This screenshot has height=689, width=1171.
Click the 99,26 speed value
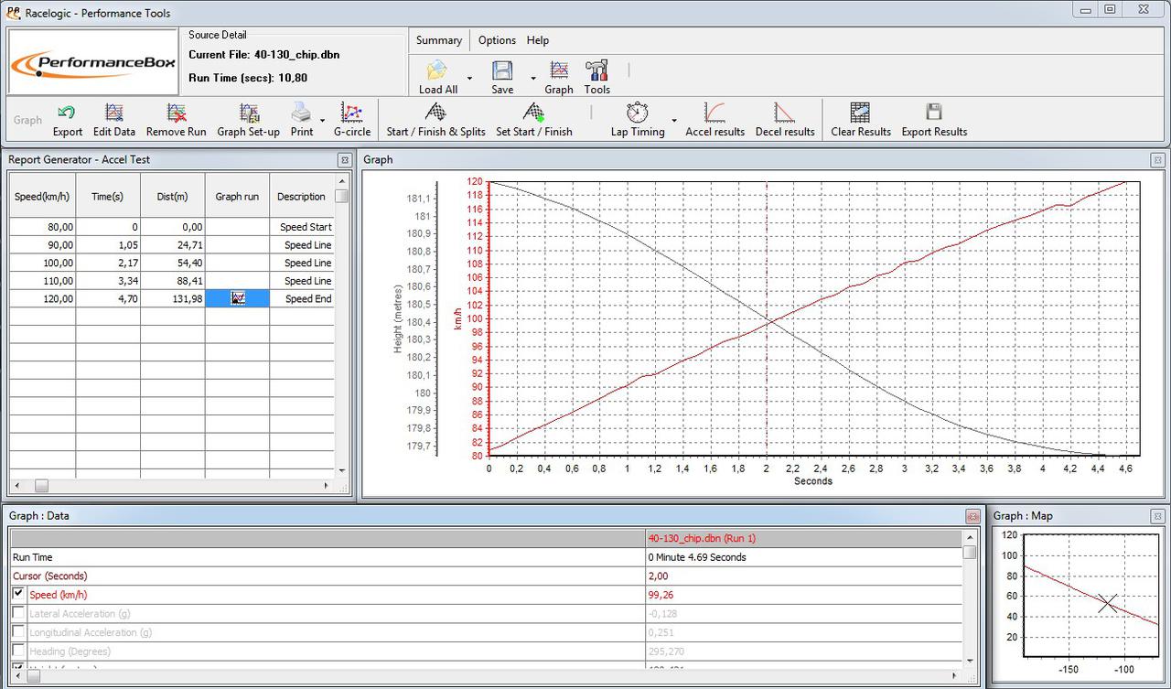(x=661, y=595)
